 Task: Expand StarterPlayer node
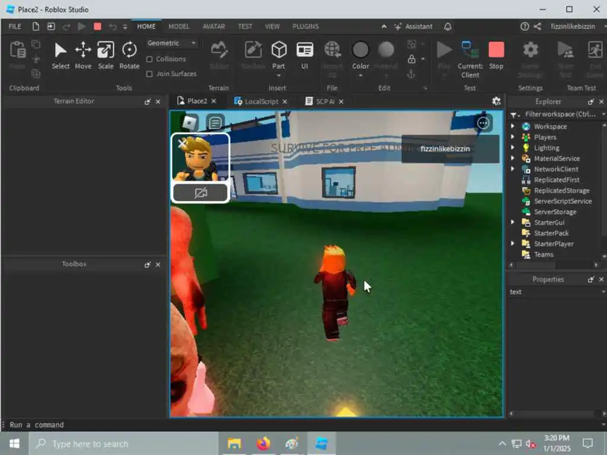(513, 243)
